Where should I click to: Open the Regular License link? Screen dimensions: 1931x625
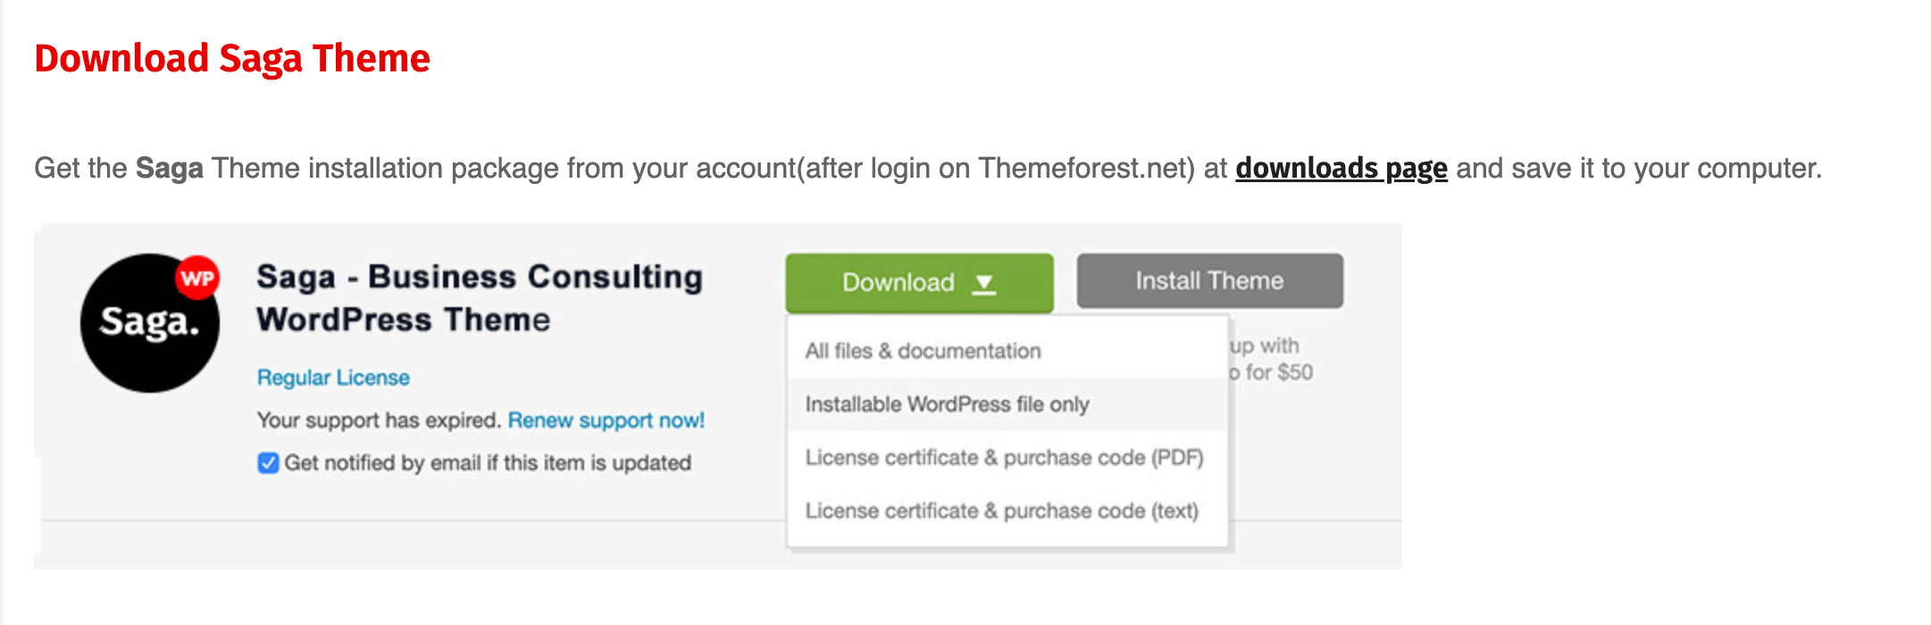pyautogui.click(x=333, y=378)
